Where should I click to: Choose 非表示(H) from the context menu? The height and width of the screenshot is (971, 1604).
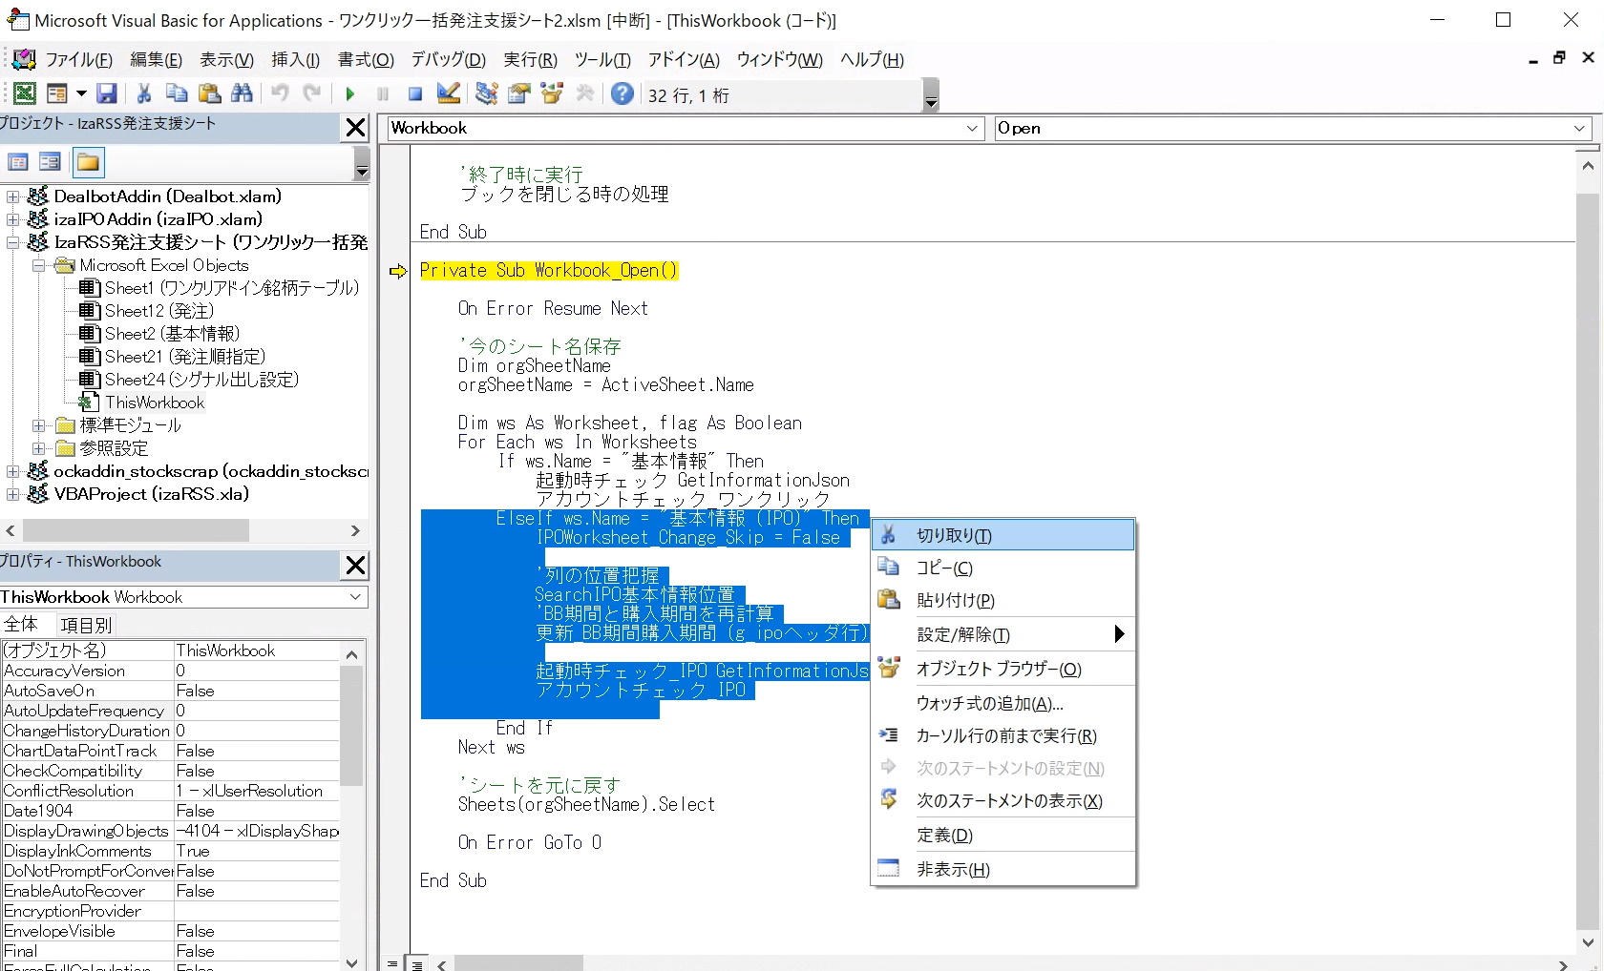pos(1003,869)
